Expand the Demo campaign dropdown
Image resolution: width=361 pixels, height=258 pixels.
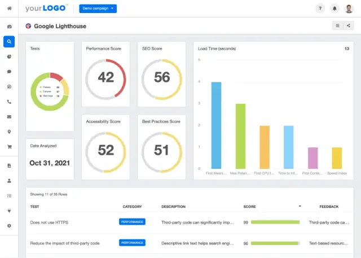click(x=98, y=9)
